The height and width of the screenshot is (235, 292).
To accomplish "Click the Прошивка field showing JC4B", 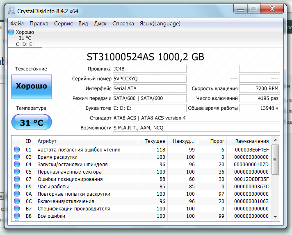I will pos(149,69).
